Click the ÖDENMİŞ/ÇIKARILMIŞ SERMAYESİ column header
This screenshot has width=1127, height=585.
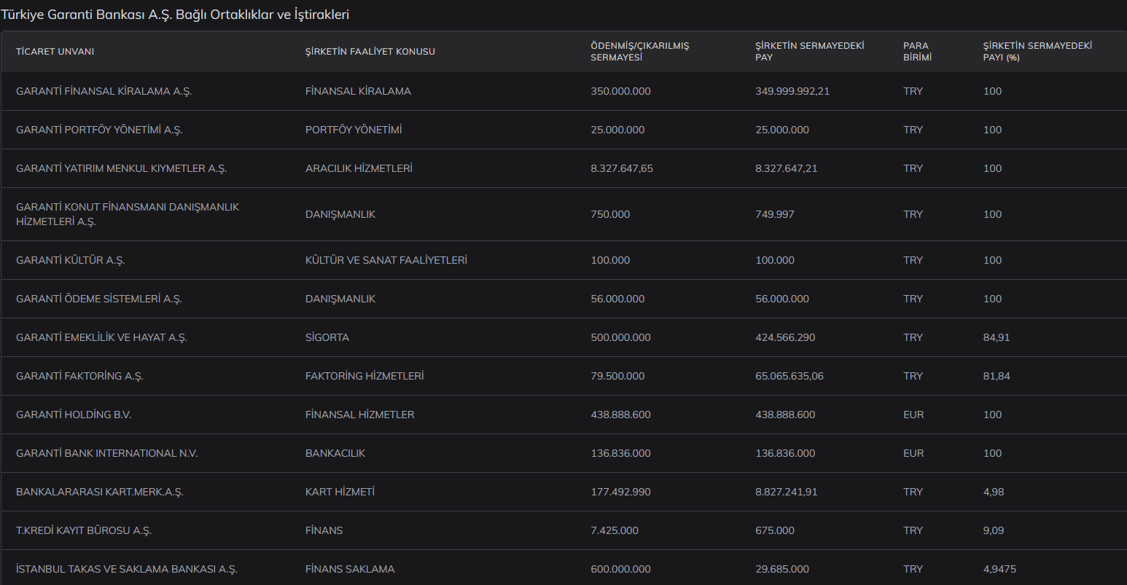(x=640, y=51)
